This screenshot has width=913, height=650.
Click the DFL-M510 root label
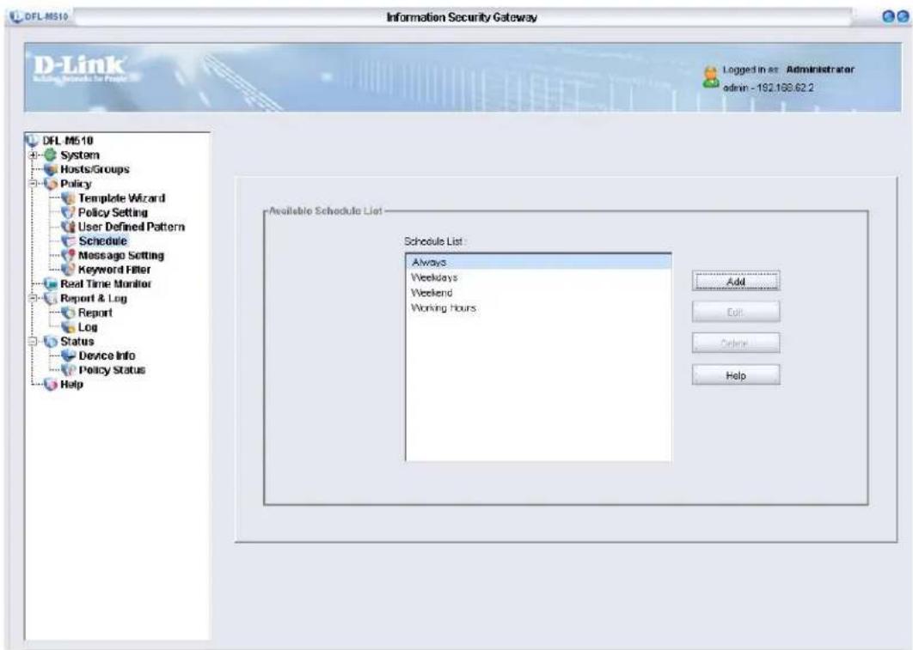tap(68, 140)
